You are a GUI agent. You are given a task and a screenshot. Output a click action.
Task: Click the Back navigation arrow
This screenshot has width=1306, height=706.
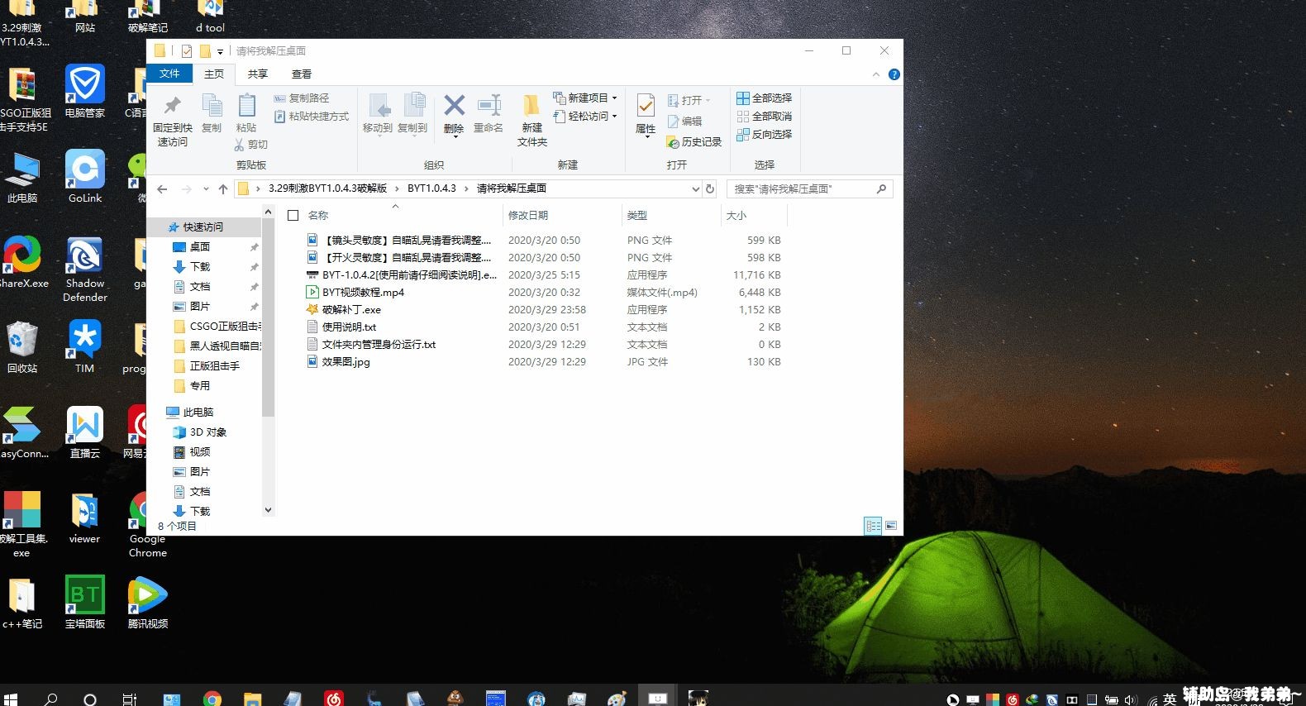162,188
